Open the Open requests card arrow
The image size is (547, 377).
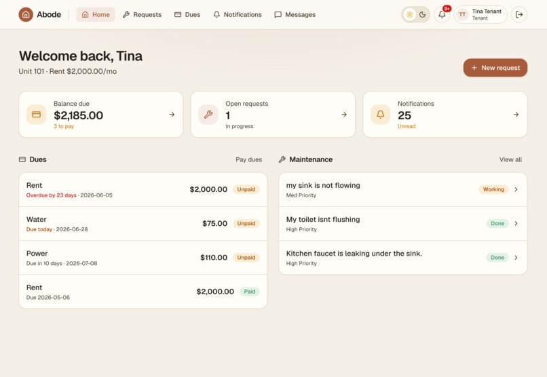pyautogui.click(x=344, y=115)
